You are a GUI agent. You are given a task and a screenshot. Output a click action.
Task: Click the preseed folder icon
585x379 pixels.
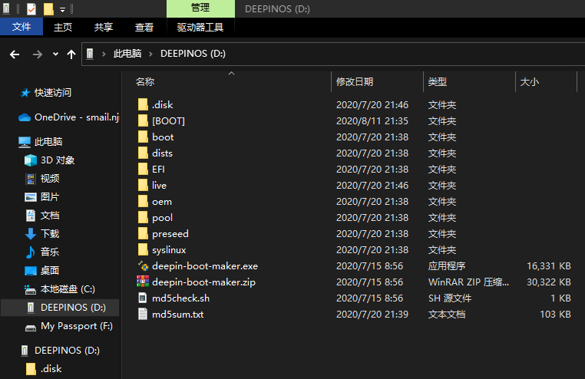pos(143,234)
